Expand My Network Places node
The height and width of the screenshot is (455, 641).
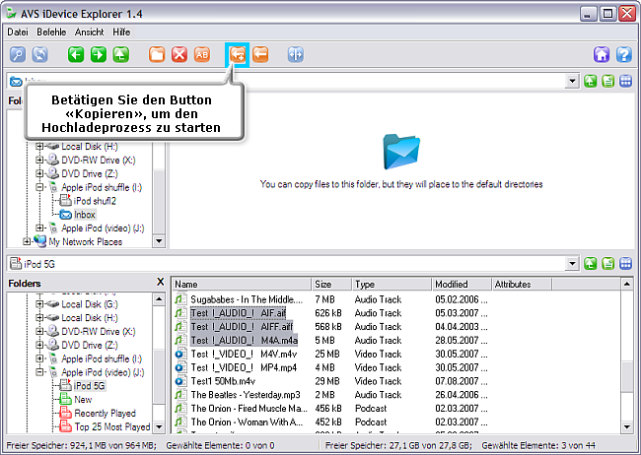(27, 241)
